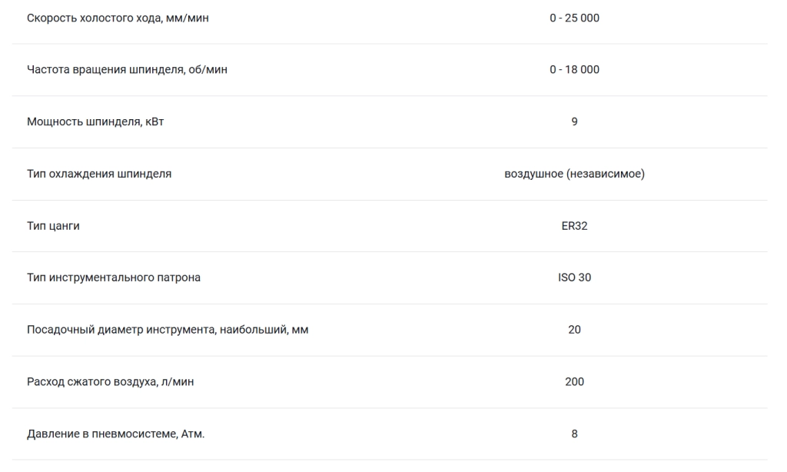Click the 'Посадочный диаметр инструмента, наибольший, мм' label
787x472 pixels.
168,330
